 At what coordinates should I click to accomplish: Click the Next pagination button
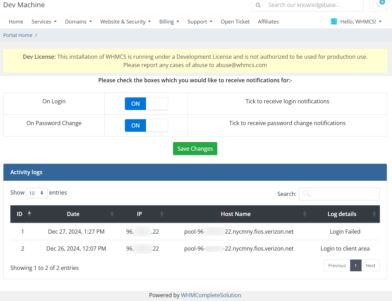[x=371, y=265]
